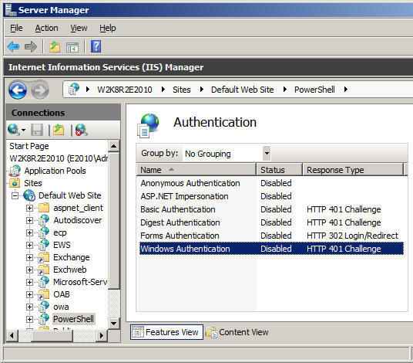Expand the PowerShell tree node

click(x=29, y=320)
